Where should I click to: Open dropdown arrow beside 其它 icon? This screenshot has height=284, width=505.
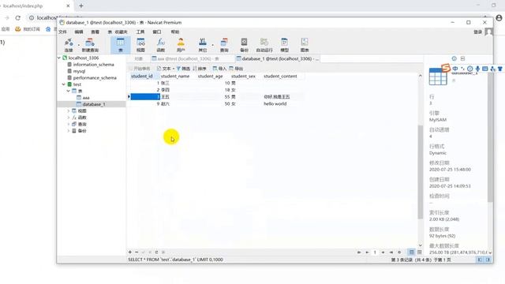coord(212,45)
